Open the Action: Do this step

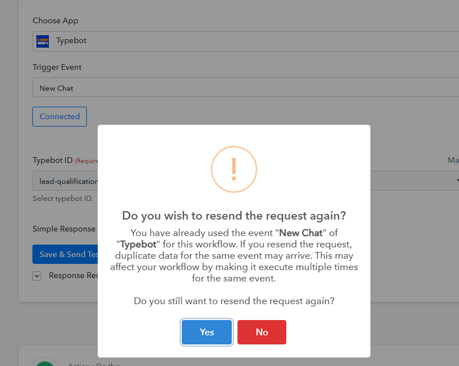click(x=94, y=364)
